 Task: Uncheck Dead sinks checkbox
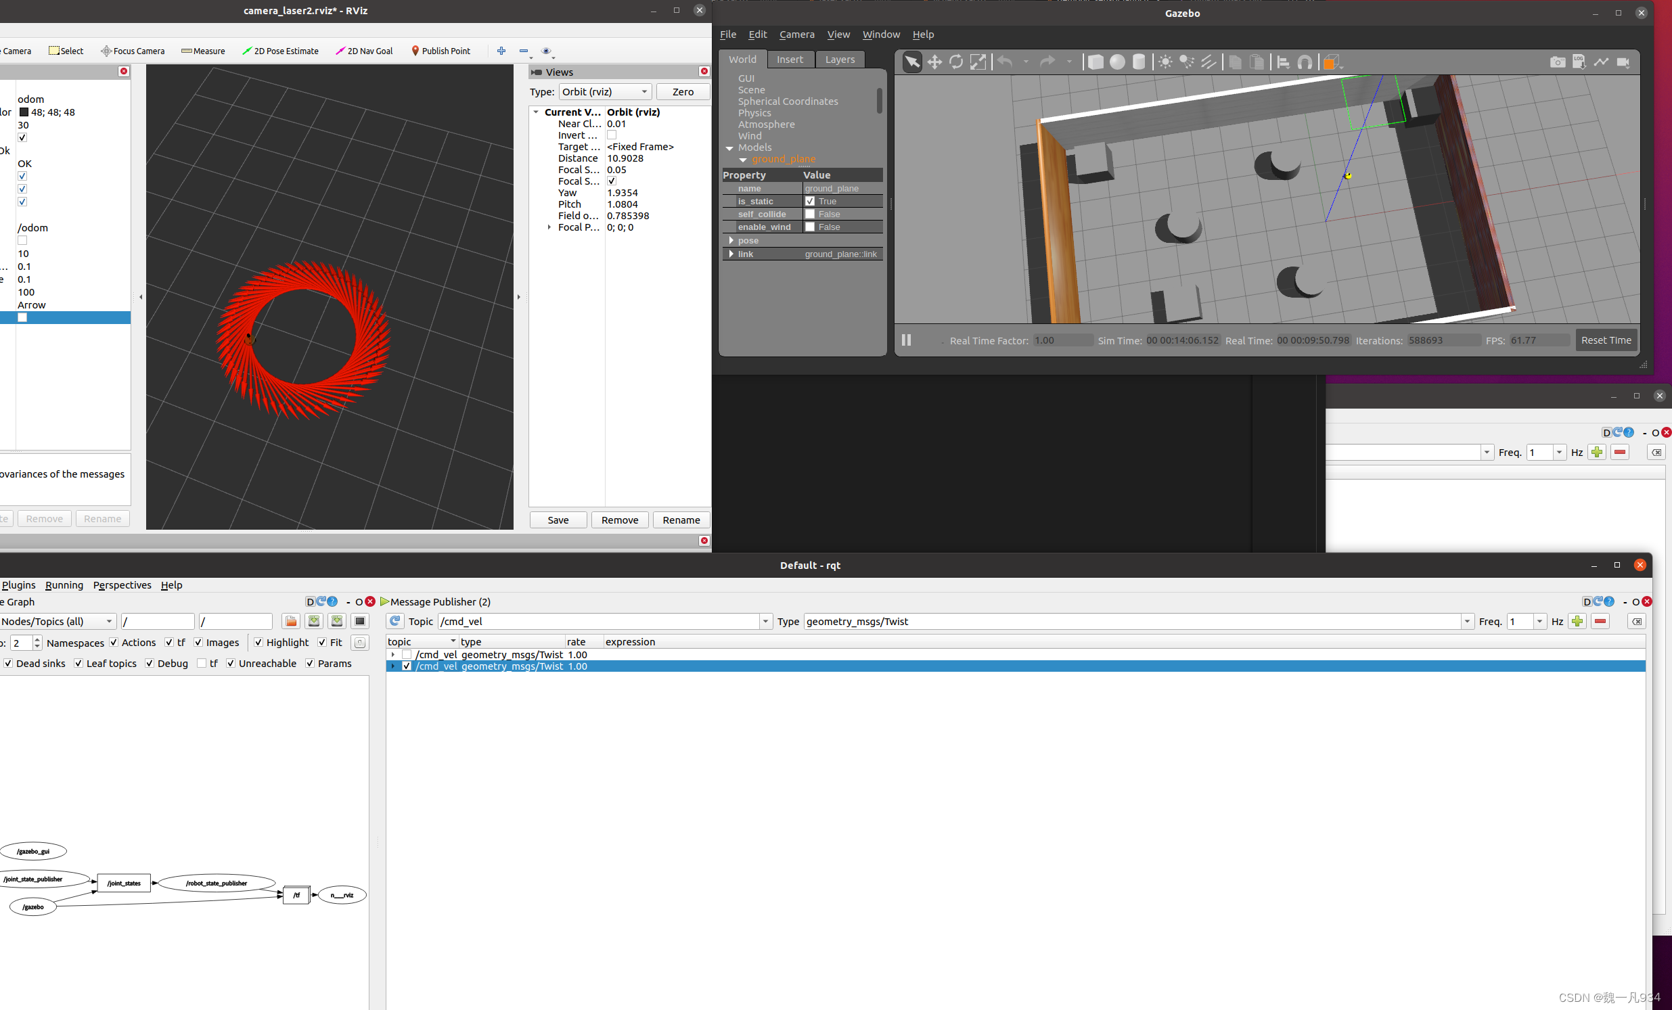click(8, 663)
